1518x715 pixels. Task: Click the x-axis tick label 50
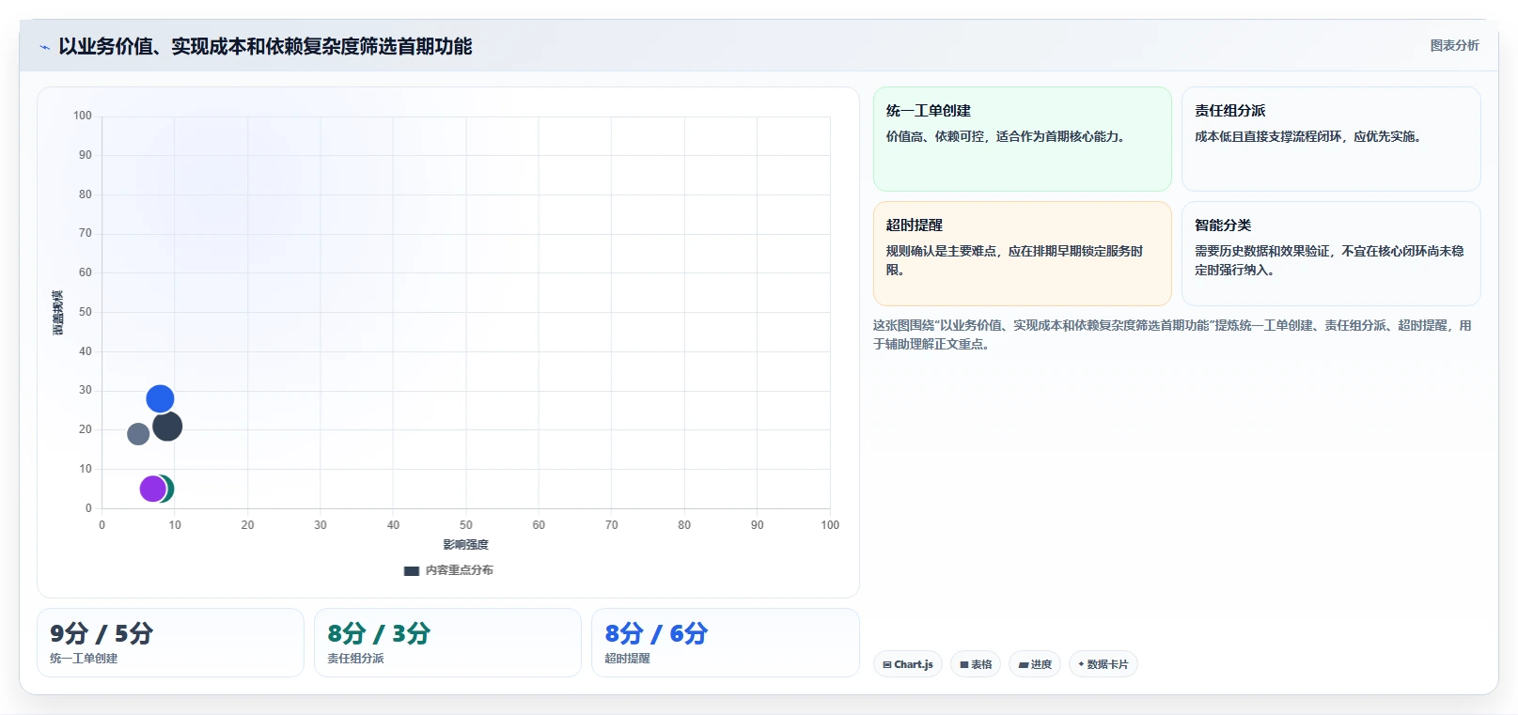pyautogui.click(x=466, y=525)
